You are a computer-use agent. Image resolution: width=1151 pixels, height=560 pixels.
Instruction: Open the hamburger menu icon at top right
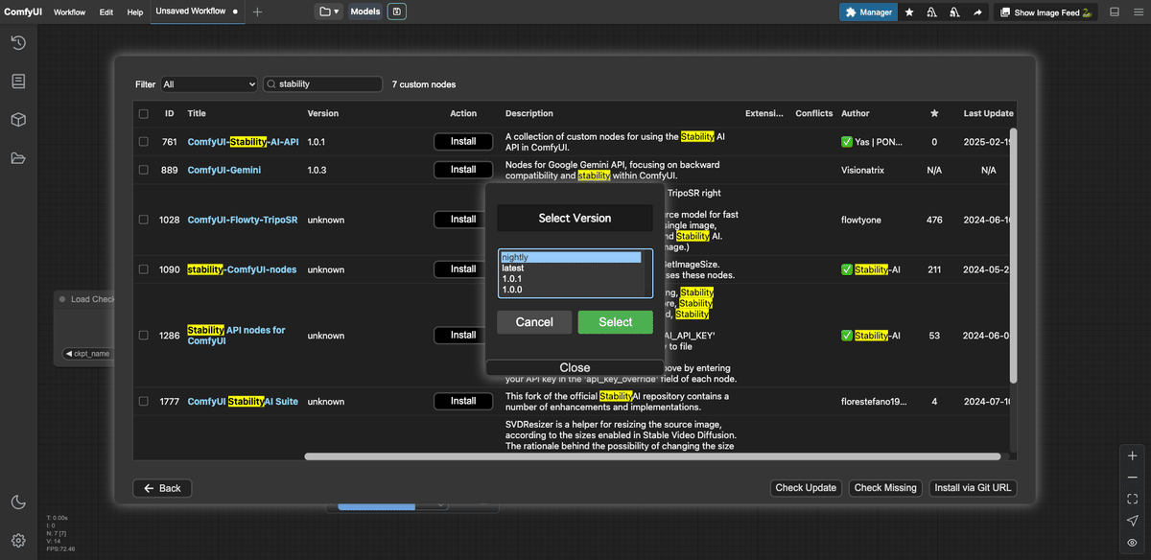(1138, 12)
